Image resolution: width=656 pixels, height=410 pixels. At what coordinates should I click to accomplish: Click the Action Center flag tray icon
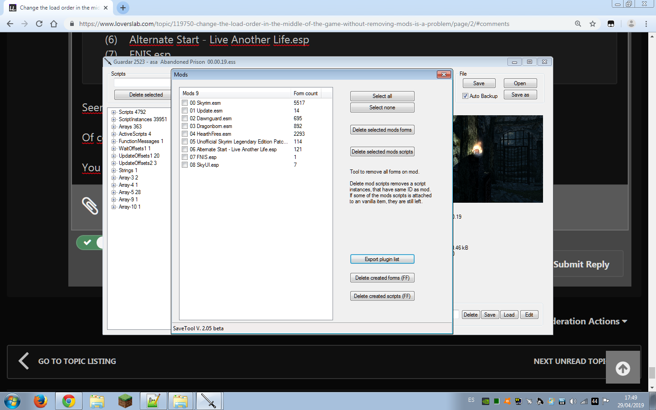606,401
